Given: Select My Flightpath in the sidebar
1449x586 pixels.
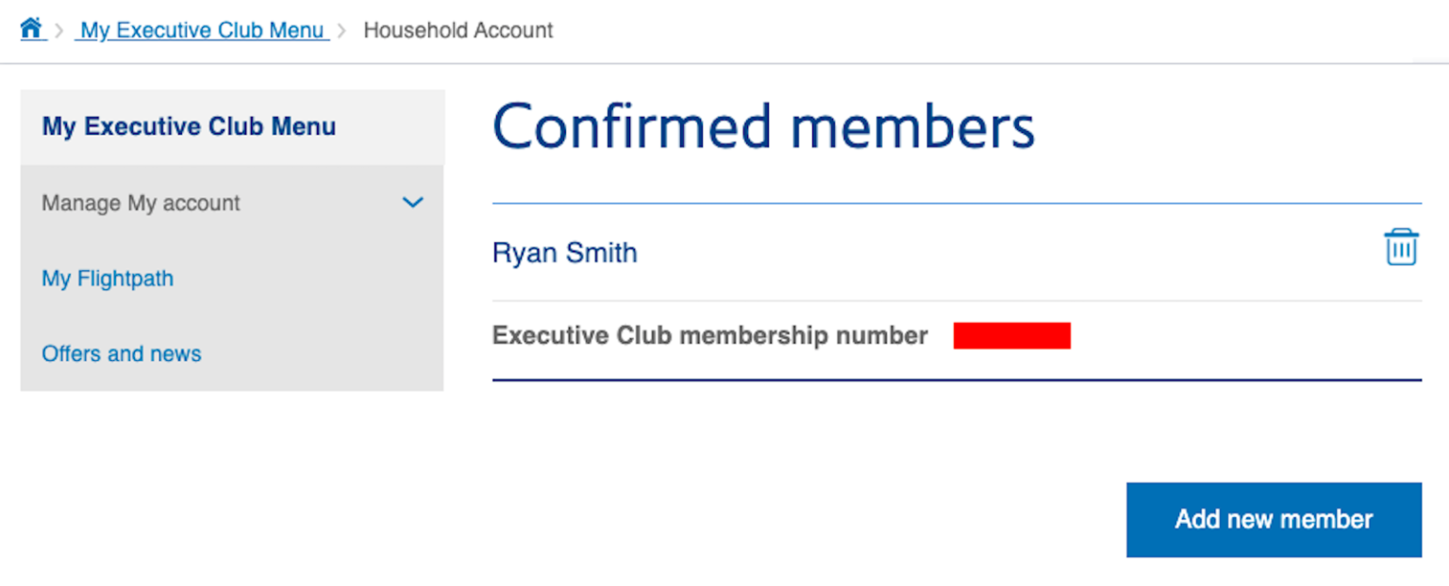Looking at the screenshot, I should pyautogui.click(x=107, y=278).
